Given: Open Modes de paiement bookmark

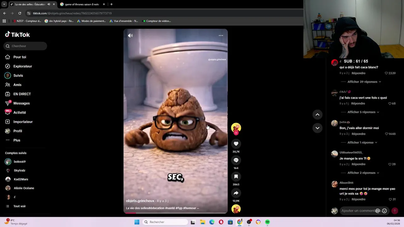Looking at the screenshot, I should pyautogui.click(x=91, y=21).
